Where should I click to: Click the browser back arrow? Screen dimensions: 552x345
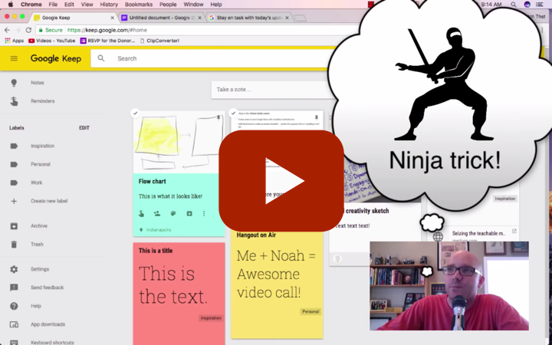tap(7, 30)
